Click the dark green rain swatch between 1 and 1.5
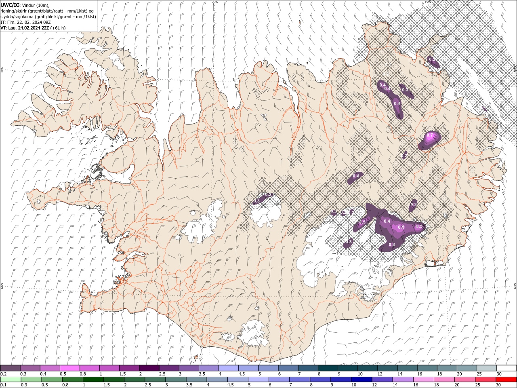 93,380
